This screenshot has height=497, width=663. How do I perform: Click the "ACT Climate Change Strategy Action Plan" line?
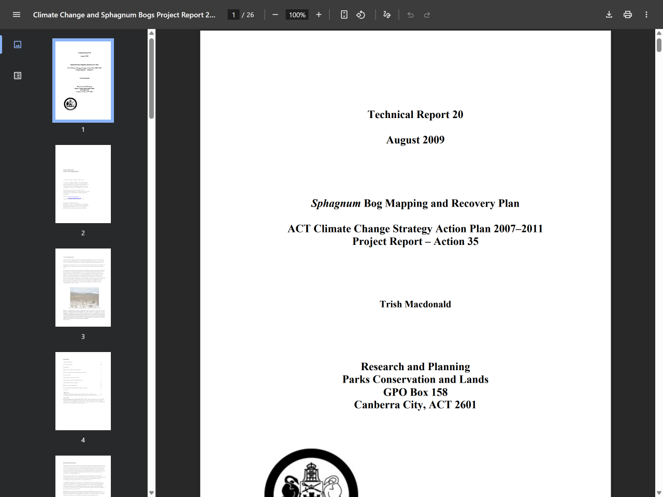(415, 229)
